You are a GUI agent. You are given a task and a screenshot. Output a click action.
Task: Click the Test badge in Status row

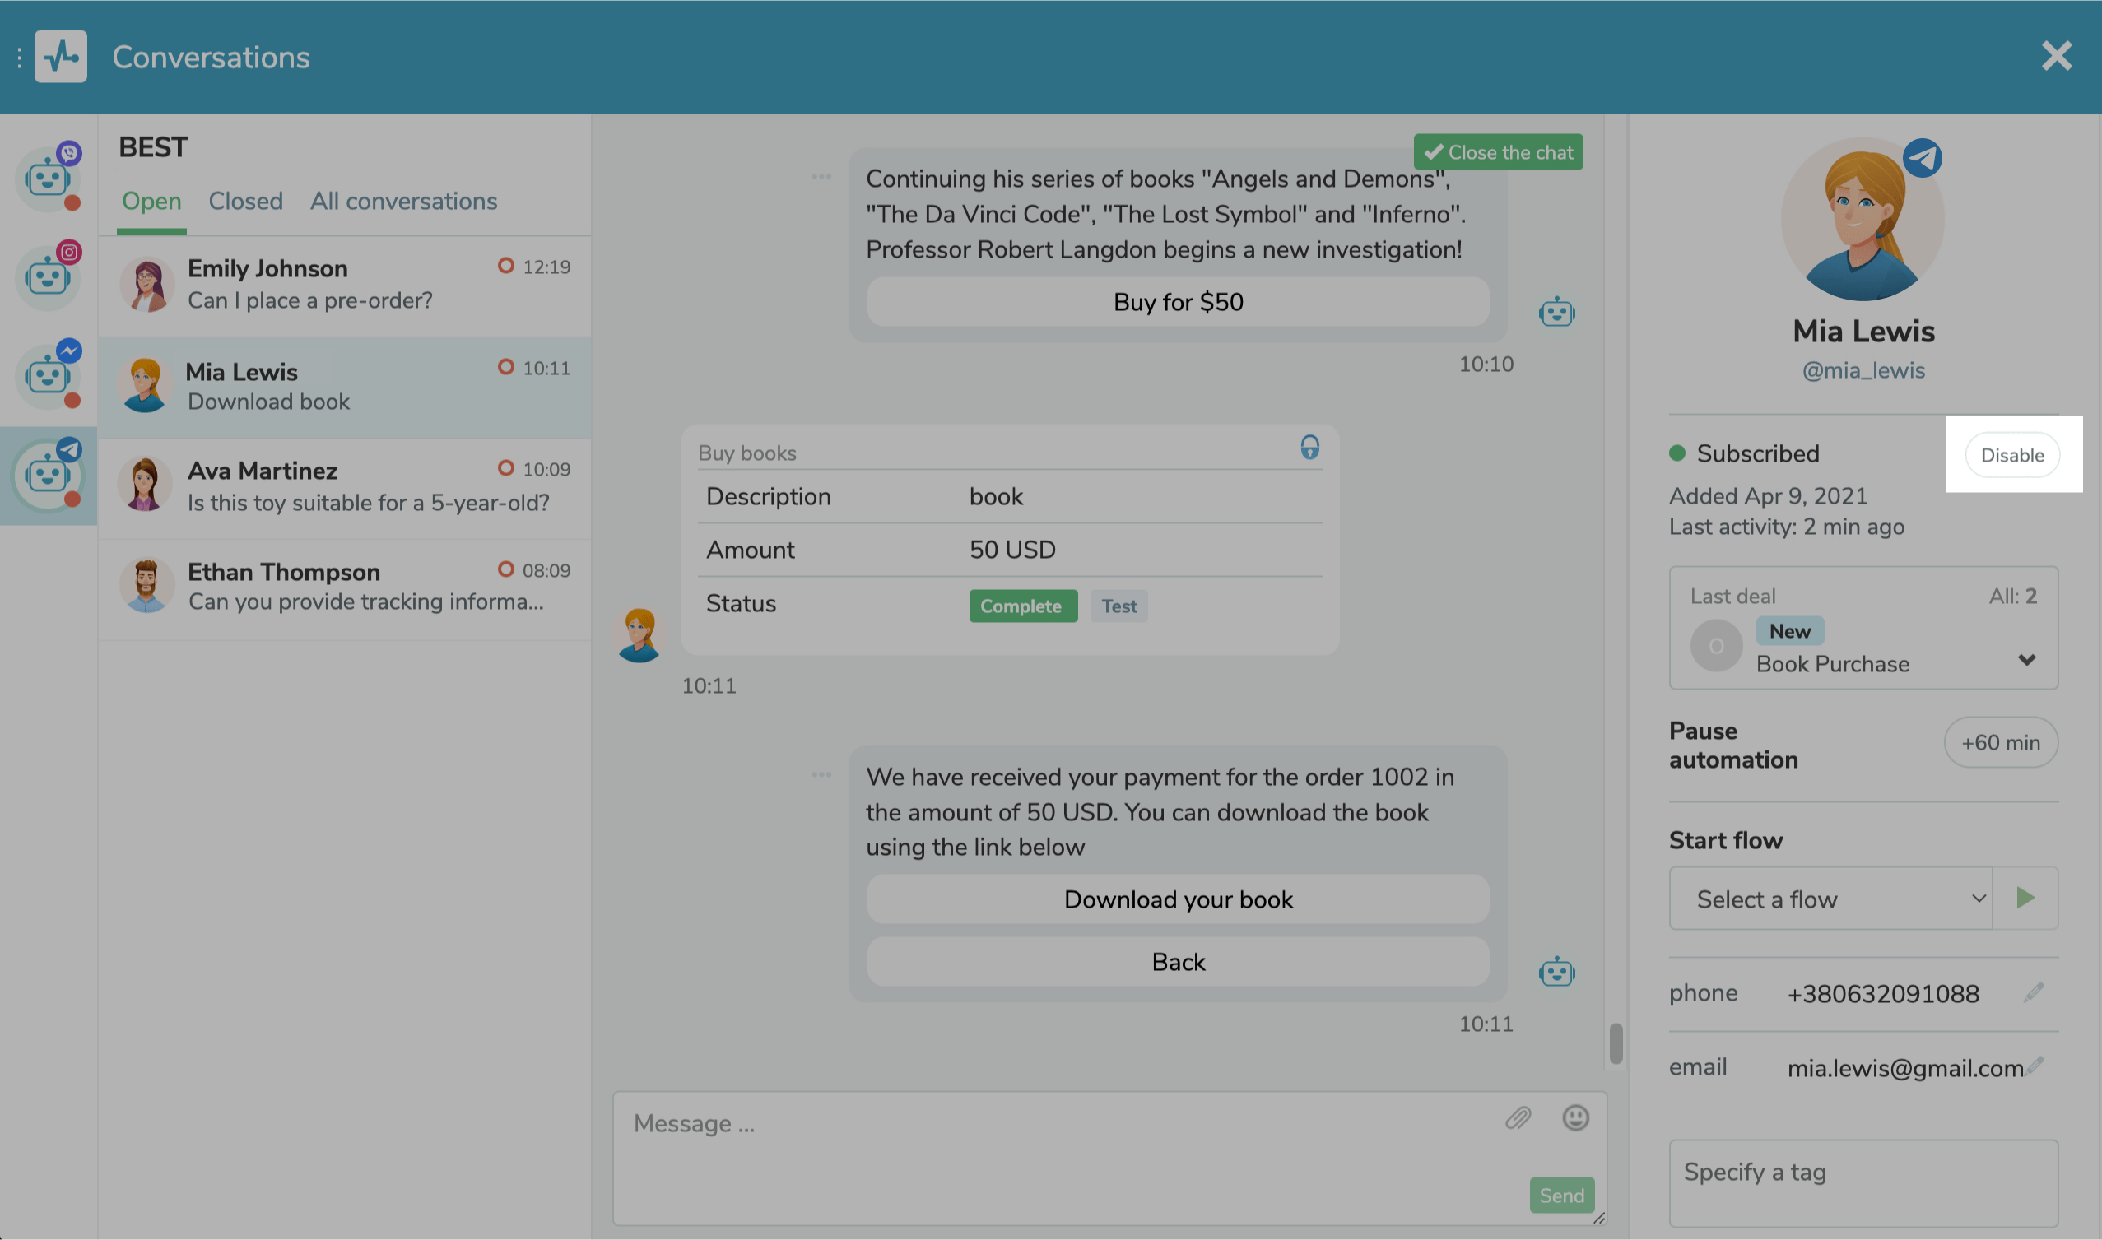pyautogui.click(x=1118, y=606)
